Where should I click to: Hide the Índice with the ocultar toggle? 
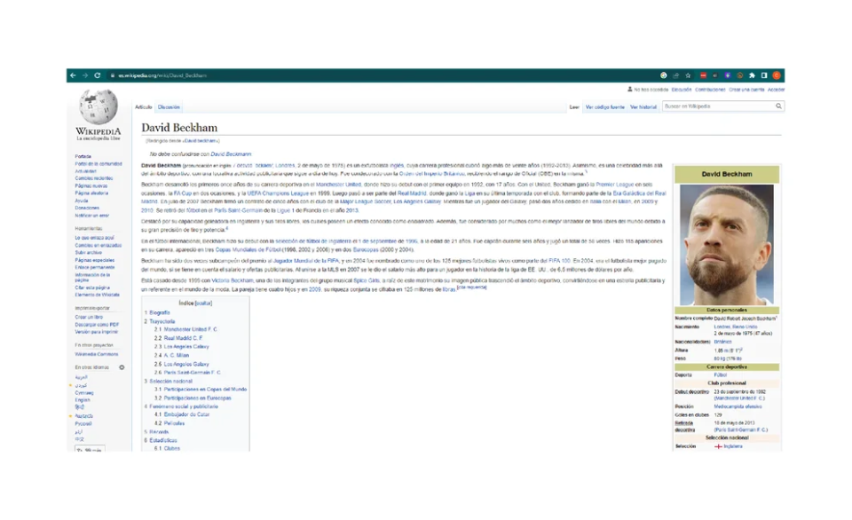click(x=203, y=303)
